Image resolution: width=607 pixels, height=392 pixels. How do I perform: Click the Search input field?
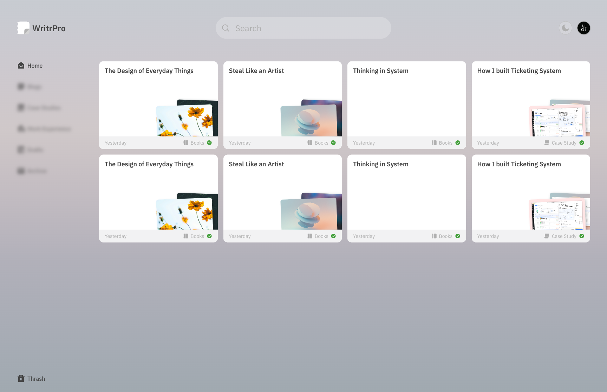[x=303, y=28]
